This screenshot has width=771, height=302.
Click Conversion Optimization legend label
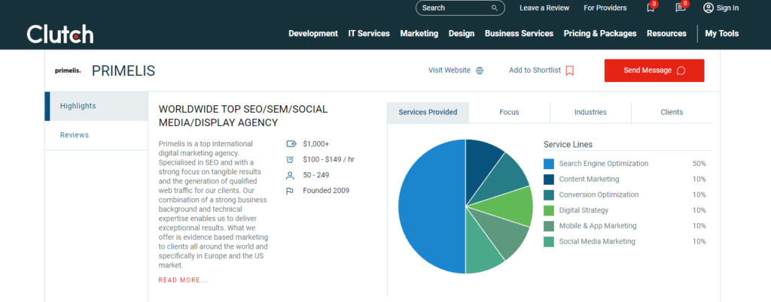tap(599, 195)
